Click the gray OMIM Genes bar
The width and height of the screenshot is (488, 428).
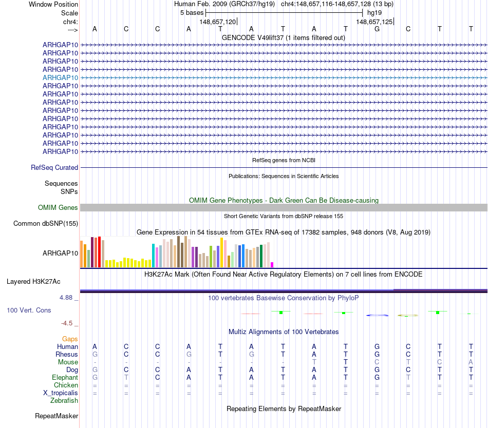[284, 208]
